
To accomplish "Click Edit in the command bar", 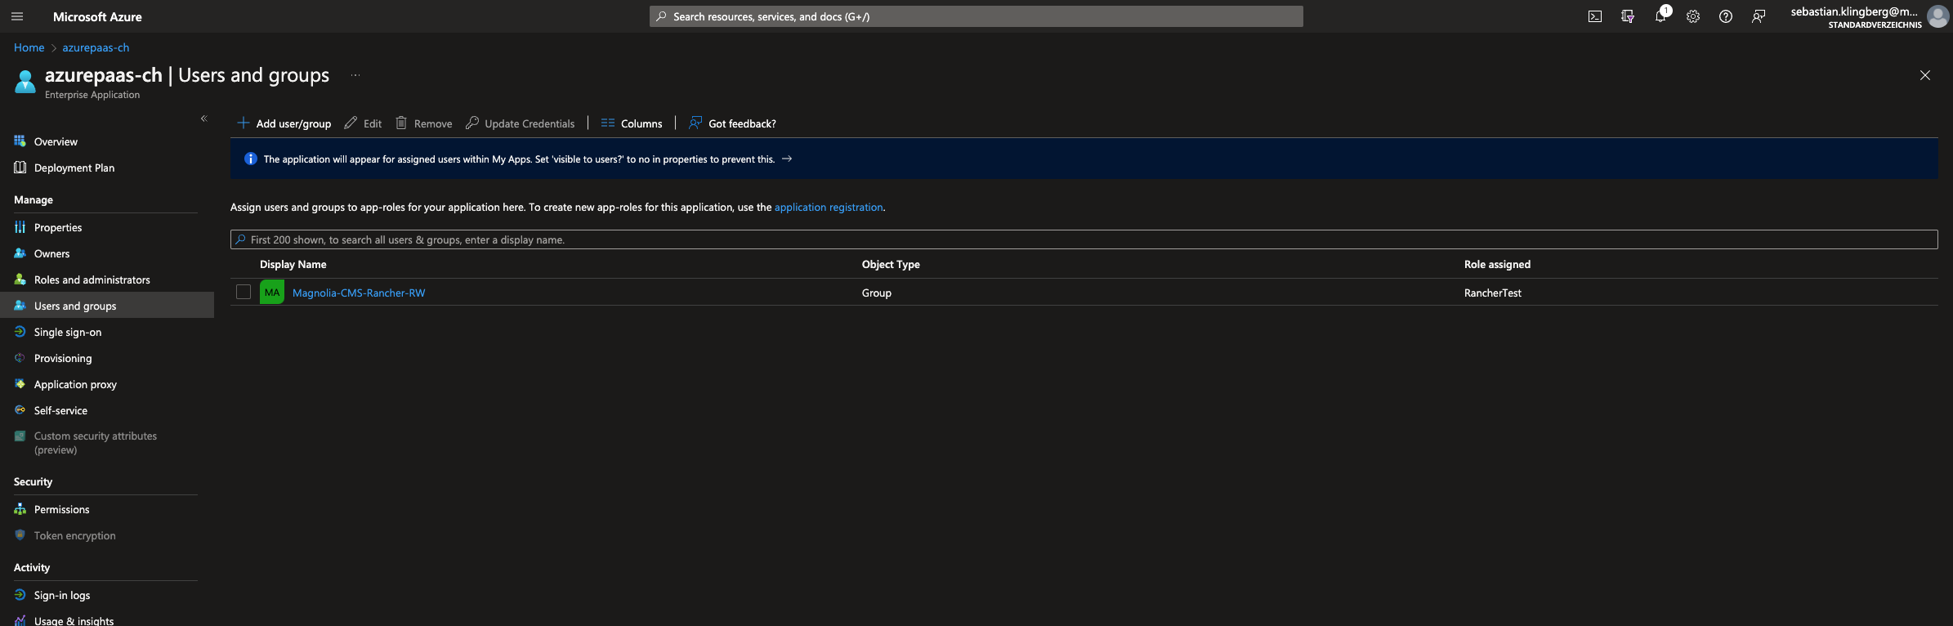I will point(363,123).
